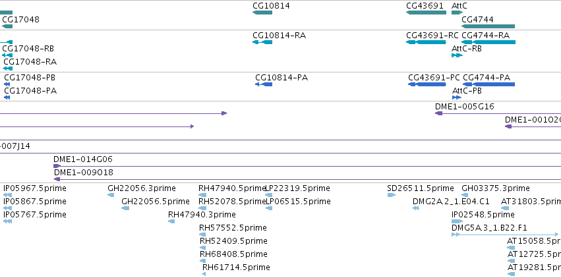This screenshot has height=278, width=561.
Task: Select the CG43691-PC protein feature
Action: click(x=427, y=84)
